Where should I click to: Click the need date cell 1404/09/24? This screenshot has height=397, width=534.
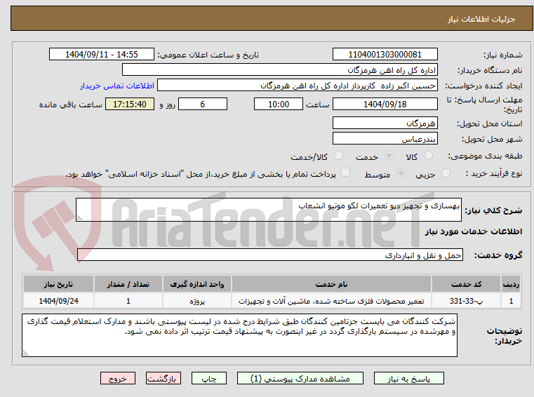coord(58,301)
